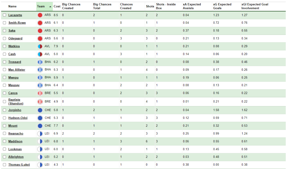
Task: Check the checkbox on Lacazette's row
Action: tap(4, 15)
